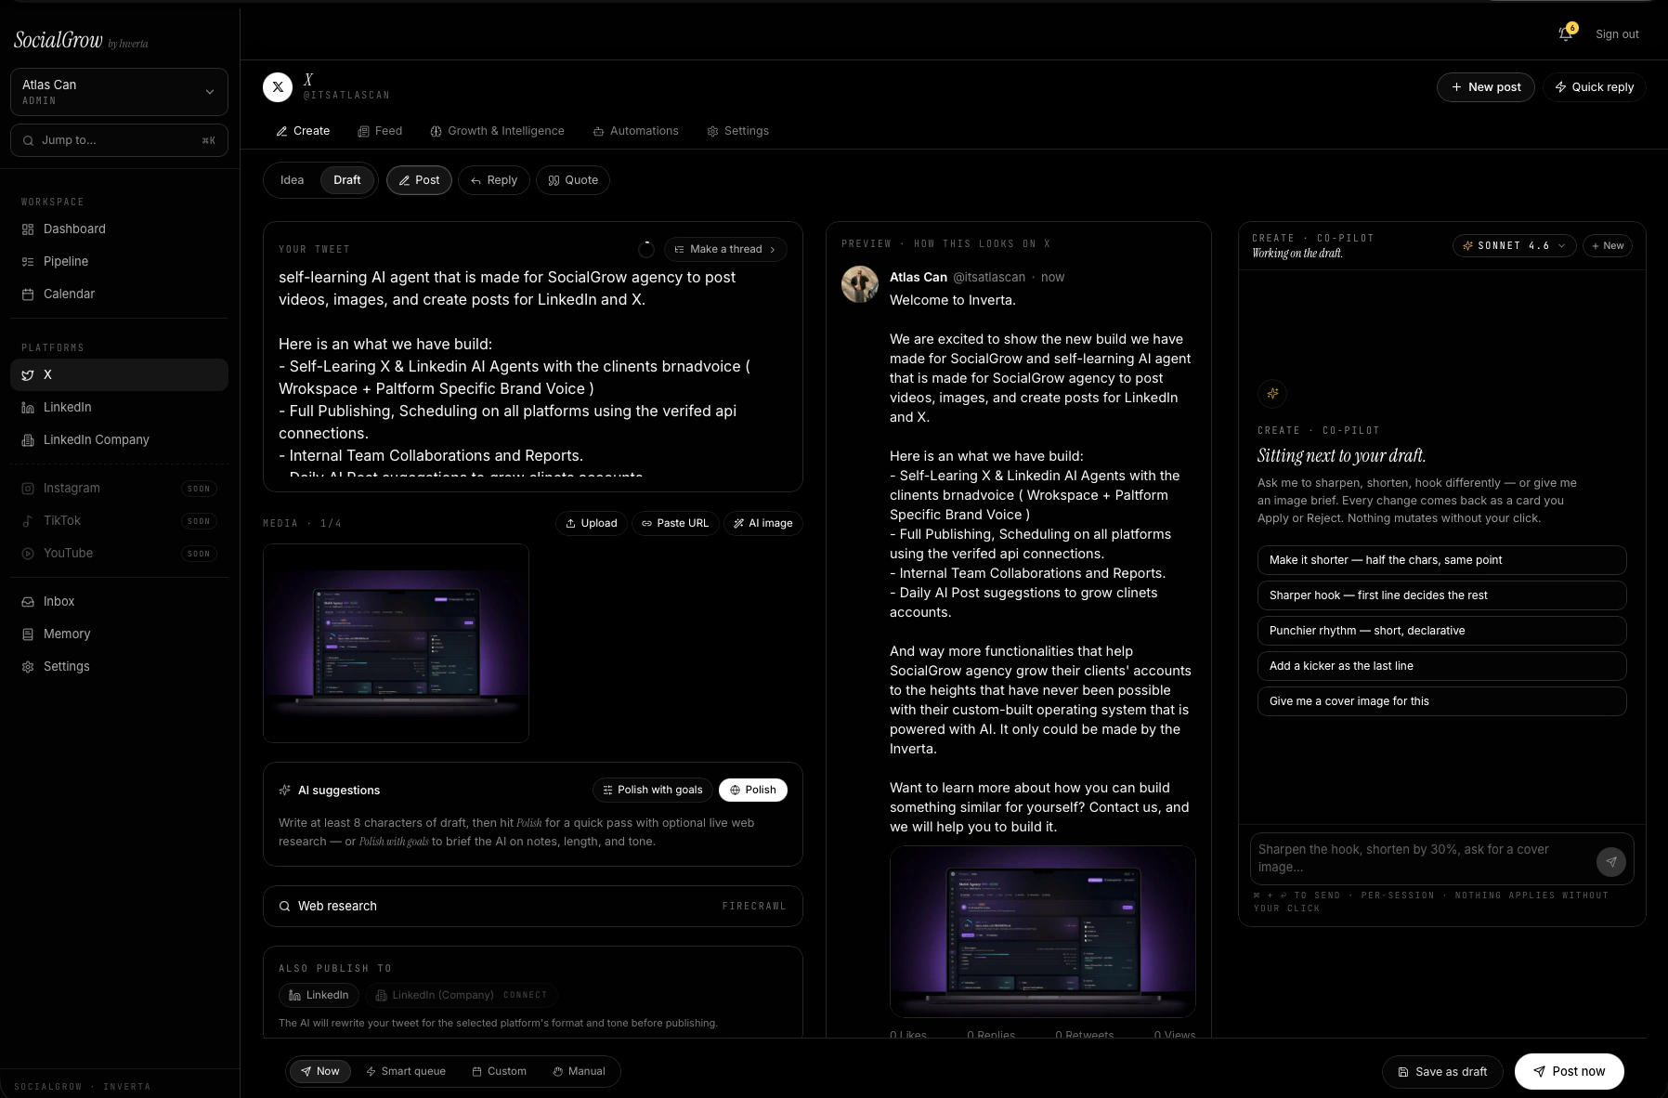Choose 'Sharper hook' suggestion
This screenshot has width=1668, height=1098.
(1441, 595)
